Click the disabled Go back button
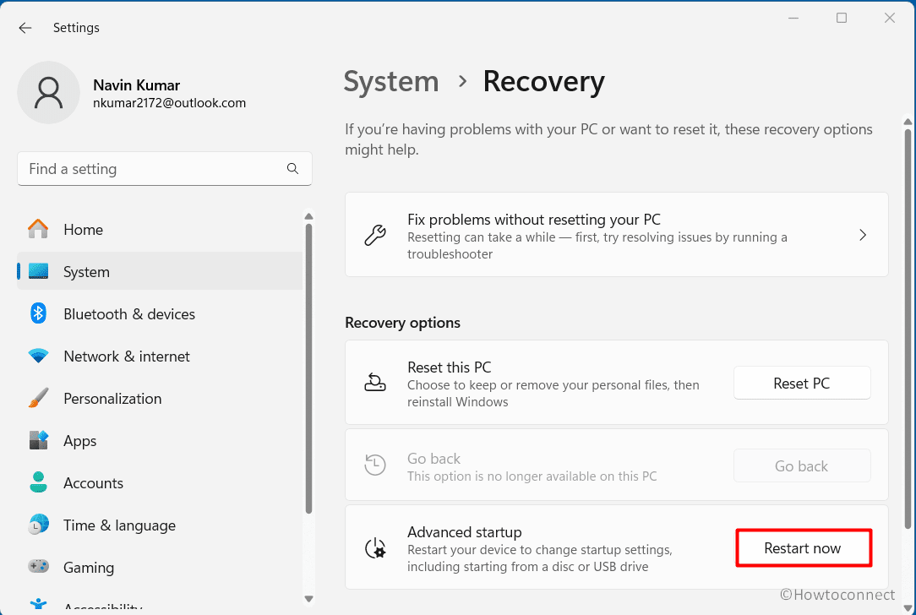The image size is (916, 615). pyautogui.click(x=802, y=465)
